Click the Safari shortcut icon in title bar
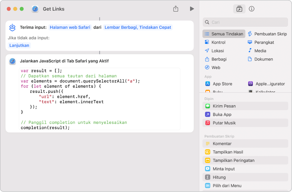The height and width of the screenshot is (192, 292). tap(35, 9)
